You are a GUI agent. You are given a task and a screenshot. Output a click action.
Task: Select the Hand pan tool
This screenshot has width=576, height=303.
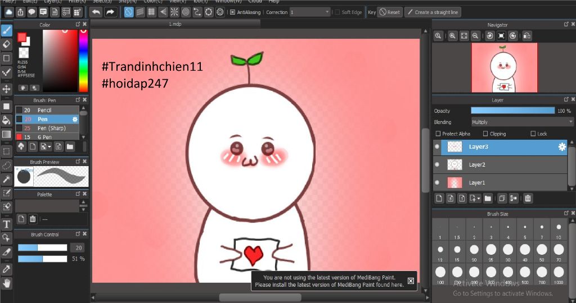7,283
